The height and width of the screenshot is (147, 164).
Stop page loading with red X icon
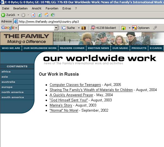tap(33, 15)
